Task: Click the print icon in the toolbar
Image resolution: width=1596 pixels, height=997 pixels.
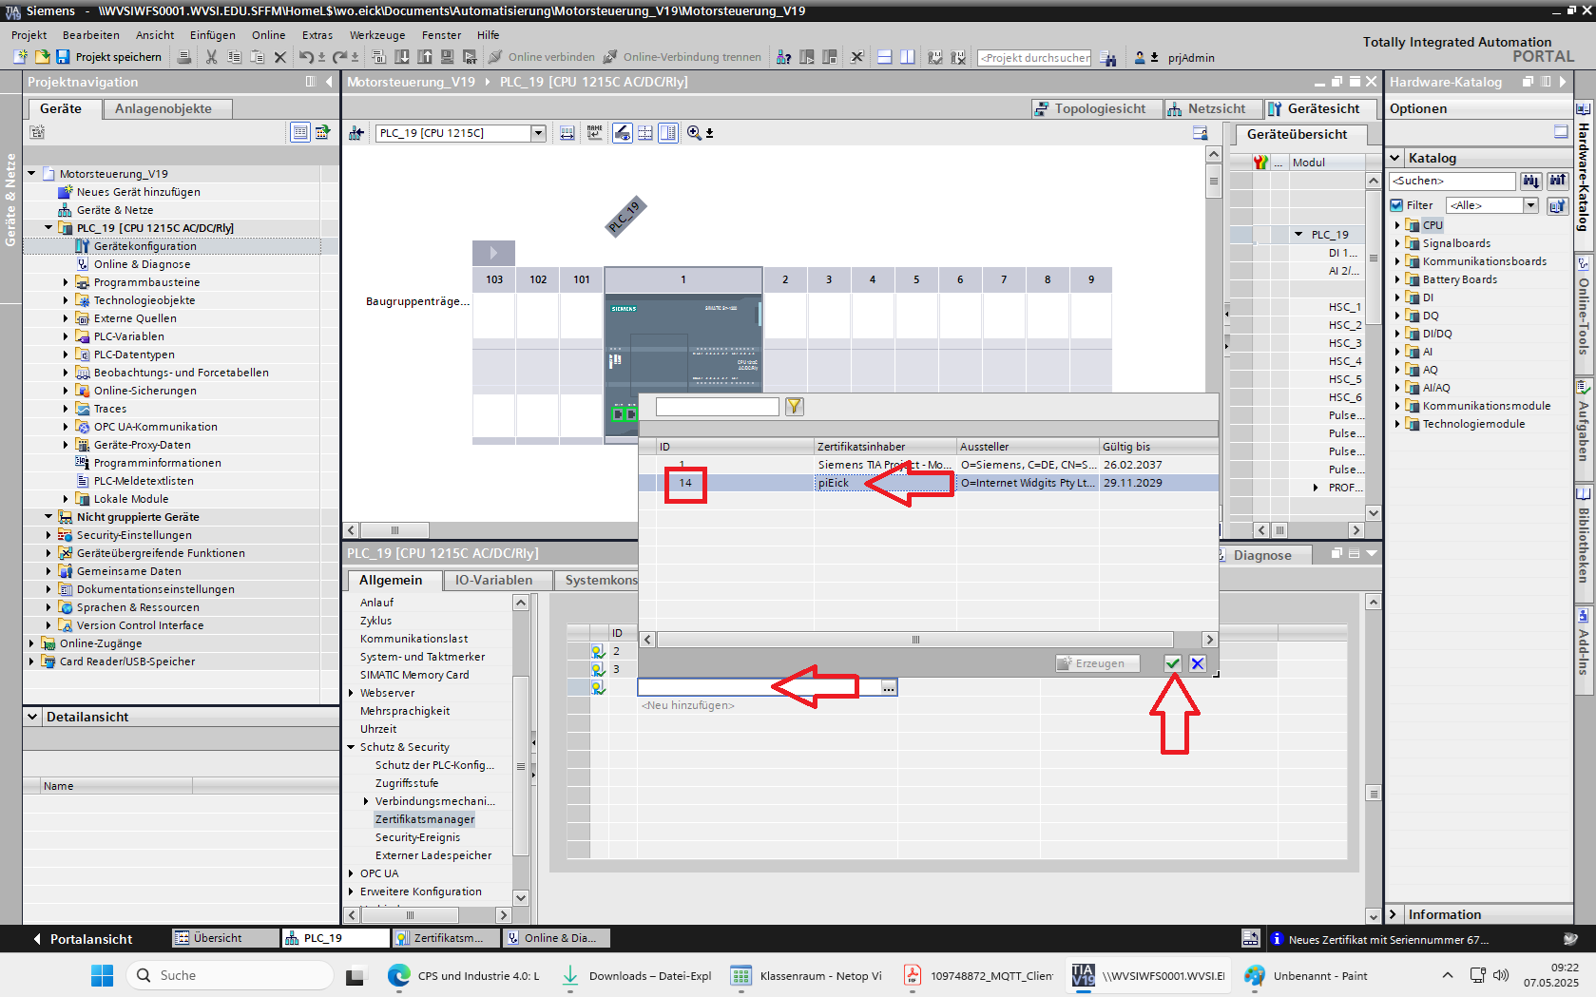Action: click(x=184, y=57)
